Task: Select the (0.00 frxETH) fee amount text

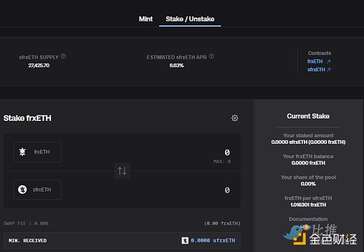Action: 222,224
